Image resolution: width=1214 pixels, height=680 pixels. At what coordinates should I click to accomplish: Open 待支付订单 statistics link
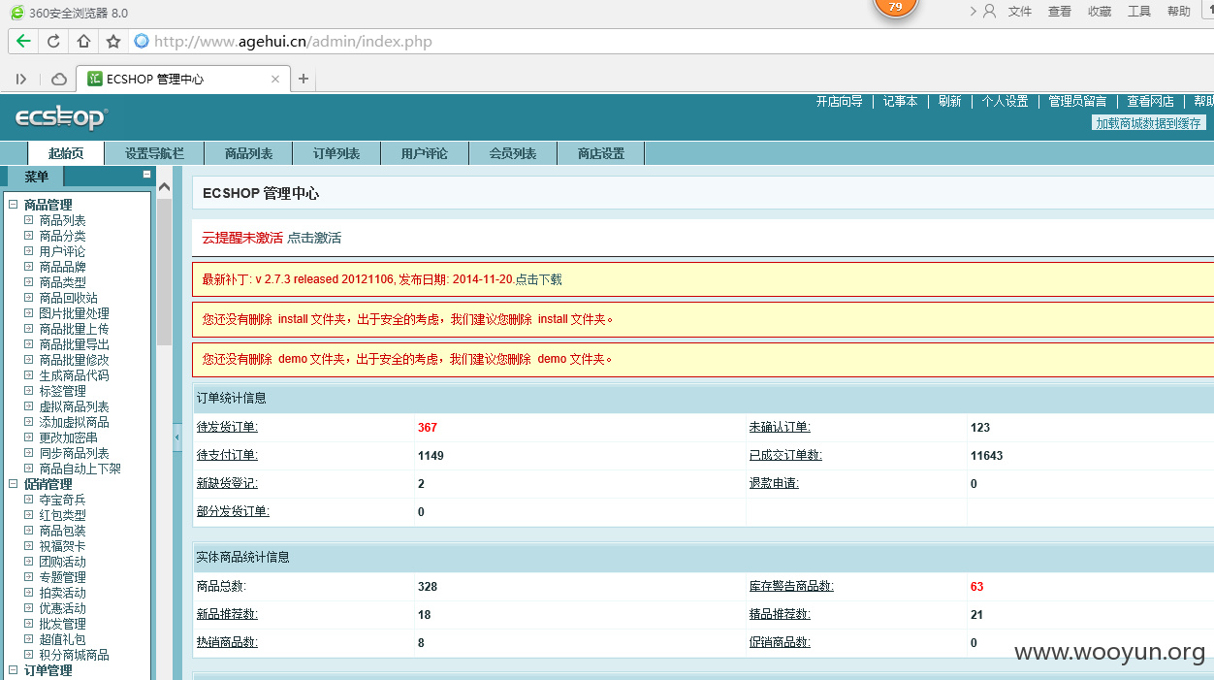227,455
